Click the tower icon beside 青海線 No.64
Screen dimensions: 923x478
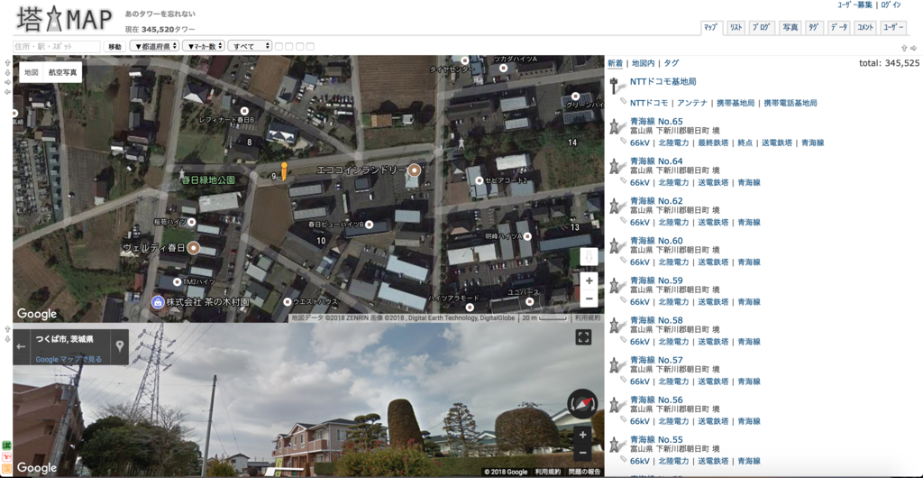coord(617,166)
